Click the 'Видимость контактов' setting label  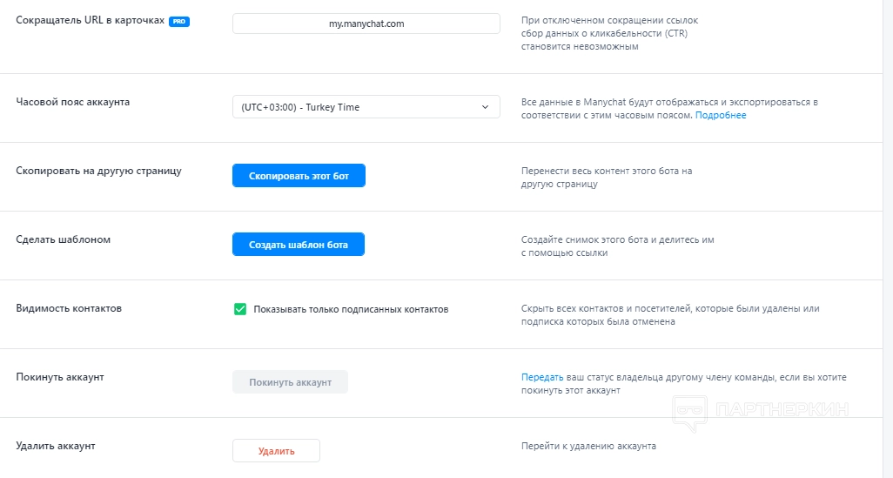tap(69, 308)
